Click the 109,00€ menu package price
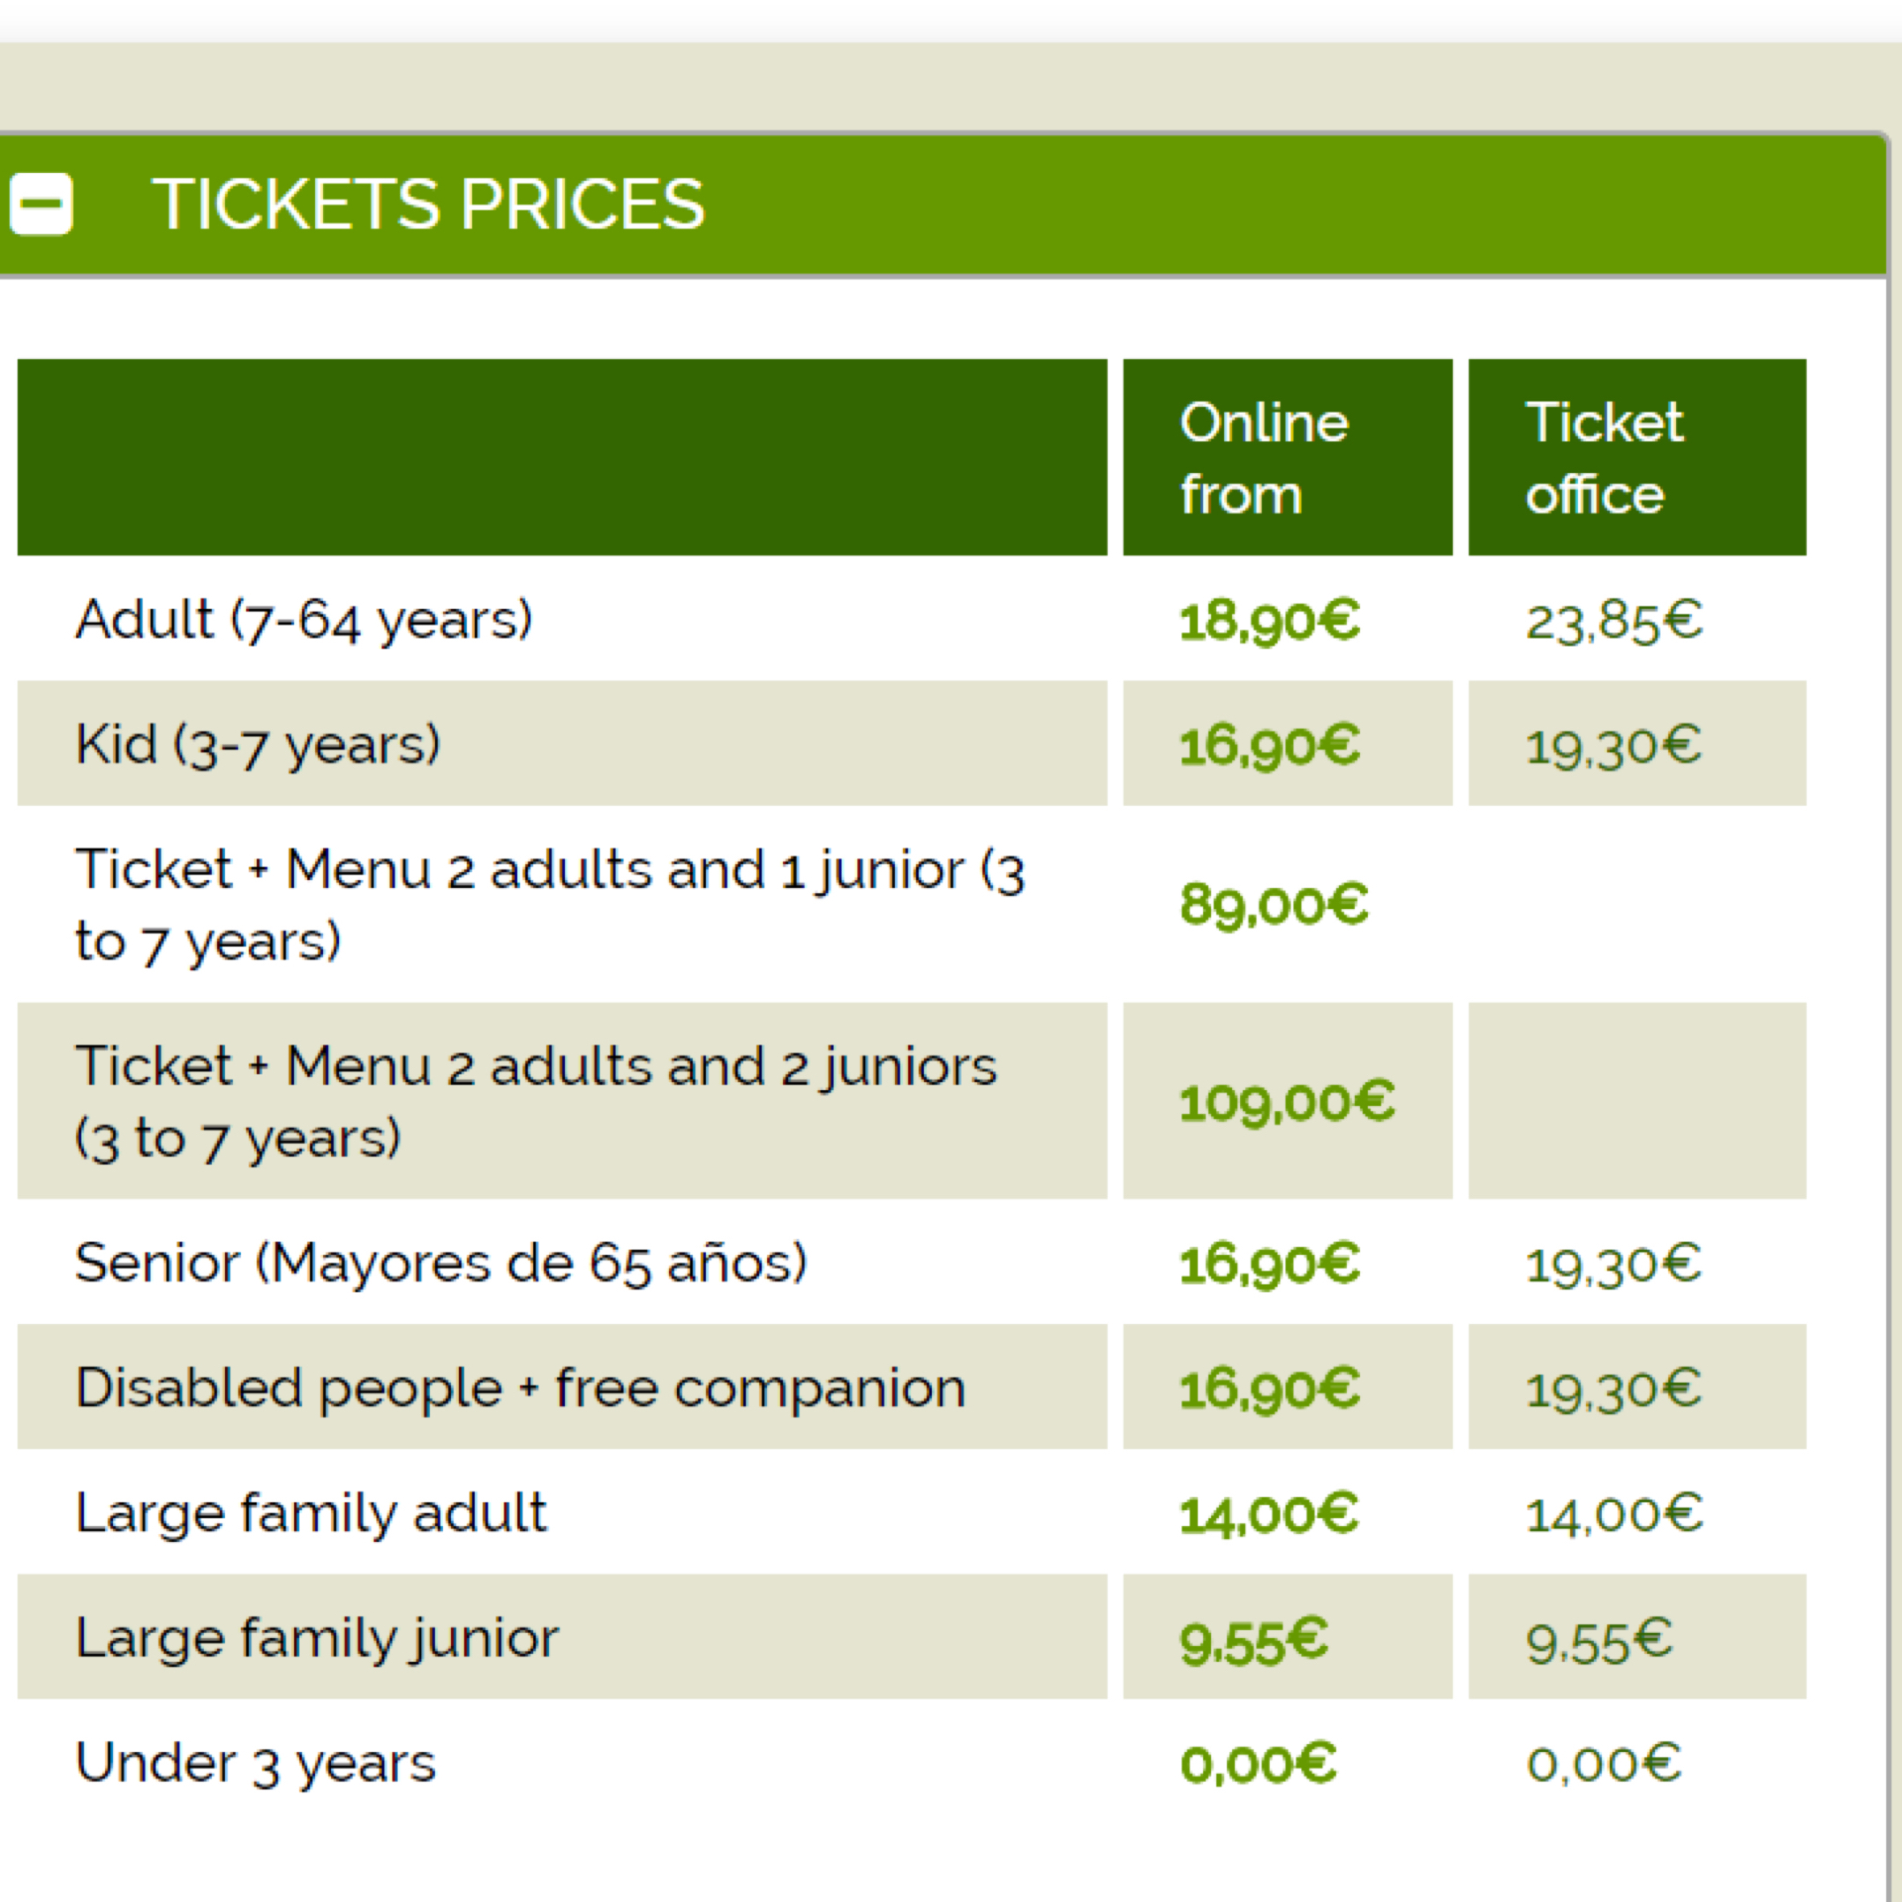 coord(1287,1101)
